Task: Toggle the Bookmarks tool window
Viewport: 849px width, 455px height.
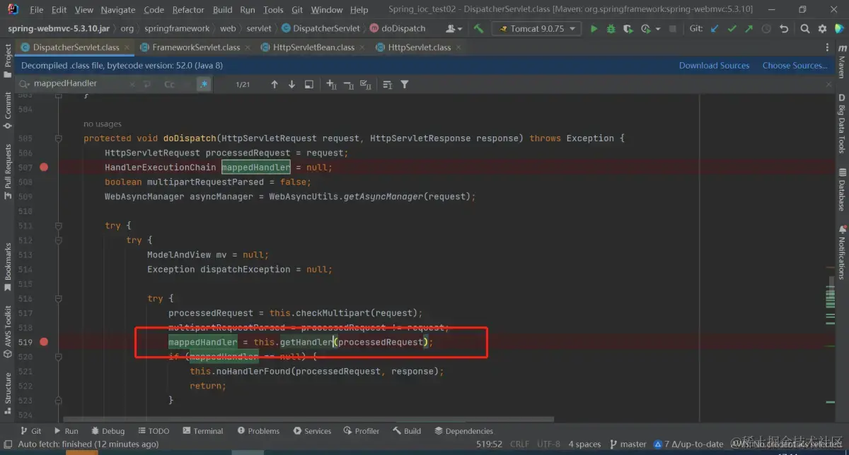Action: tap(8, 268)
